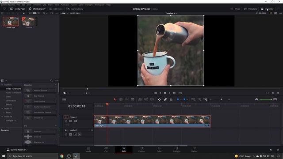This screenshot has width=283, height=159.
Task: Choose the Blade Edit mode tool
Action: tap(133, 99)
